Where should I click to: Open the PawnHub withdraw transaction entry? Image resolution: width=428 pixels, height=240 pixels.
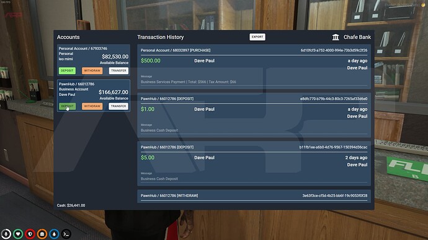[x=254, y=197]
